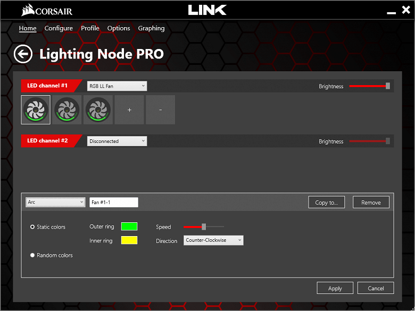Open the Arc lighting mode dropdown

(x=55, y=203)
